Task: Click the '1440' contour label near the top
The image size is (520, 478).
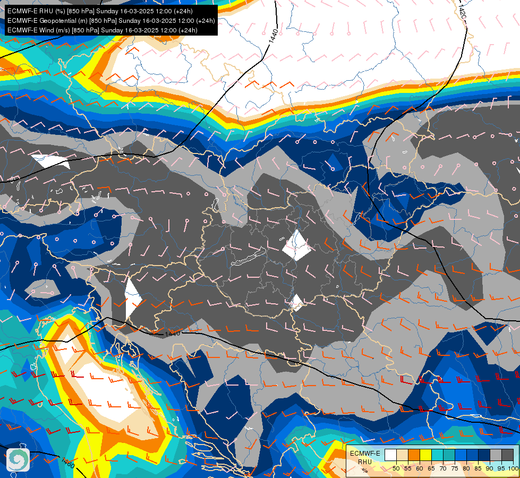Action: tap(273, 36)
